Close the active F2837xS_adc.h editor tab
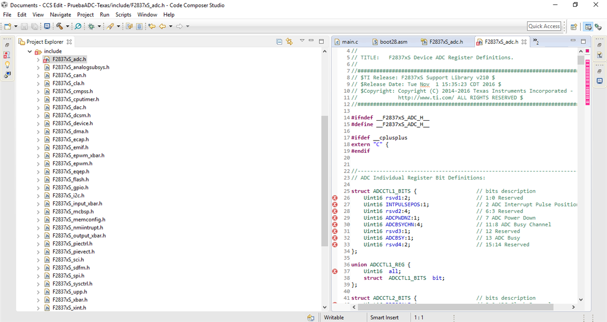Viewport: 607px width, 322px height. click(524, 42)
